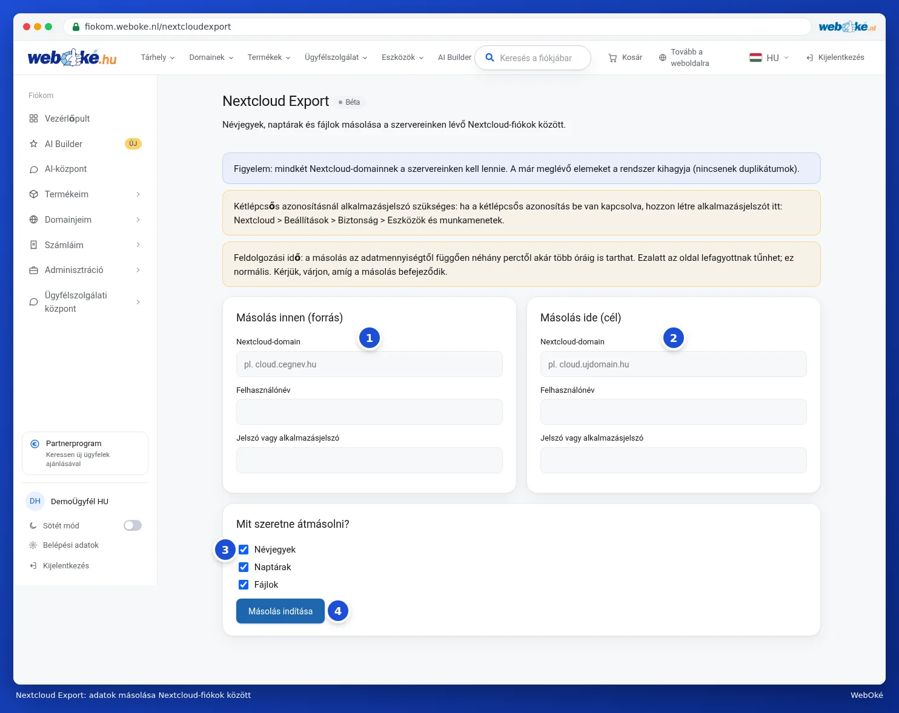Click the browser address bar padlock icon
This screenshot has height=713, width=899.
pyautogui.click(x=76, y=27)
